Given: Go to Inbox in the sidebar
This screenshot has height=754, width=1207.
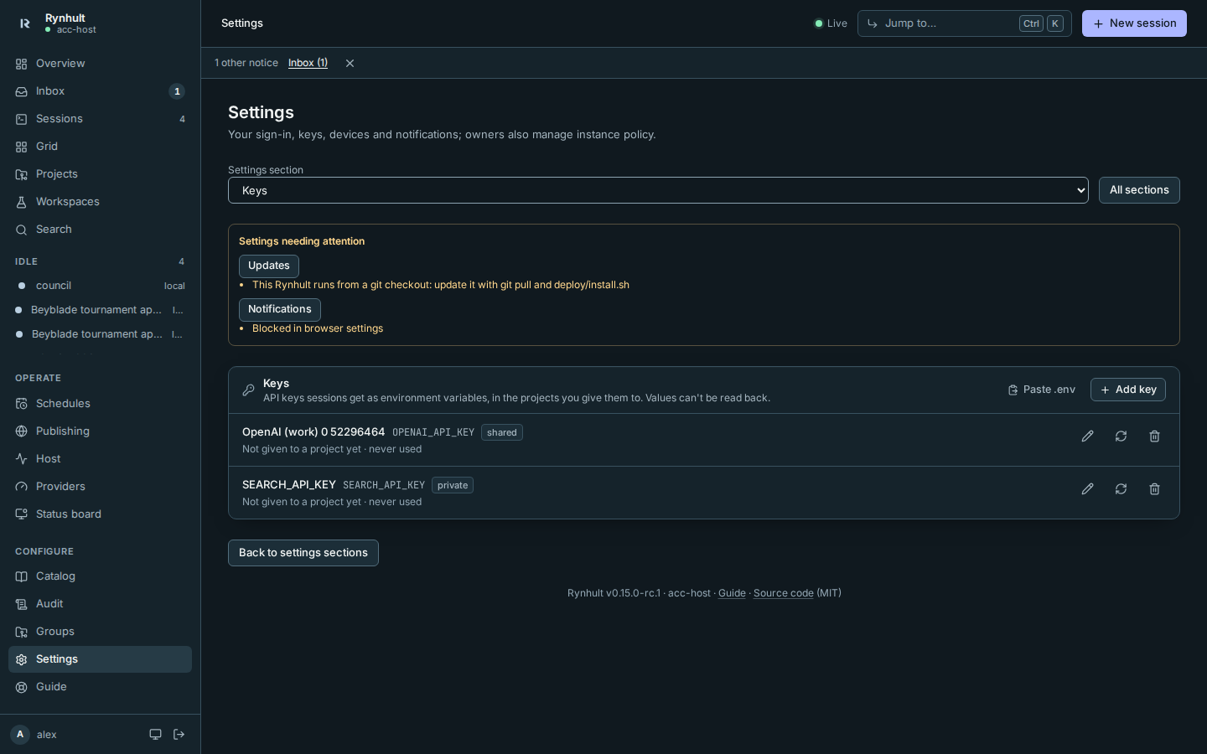Looking at the screenshot, I should pos(100,91).
